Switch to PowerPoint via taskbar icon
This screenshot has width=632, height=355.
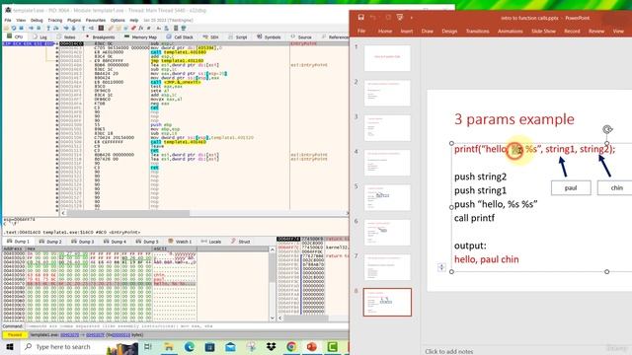click(312, 347)
